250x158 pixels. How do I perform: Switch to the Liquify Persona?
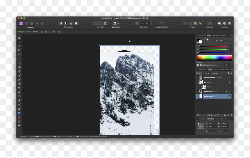[x=27, y=24]
